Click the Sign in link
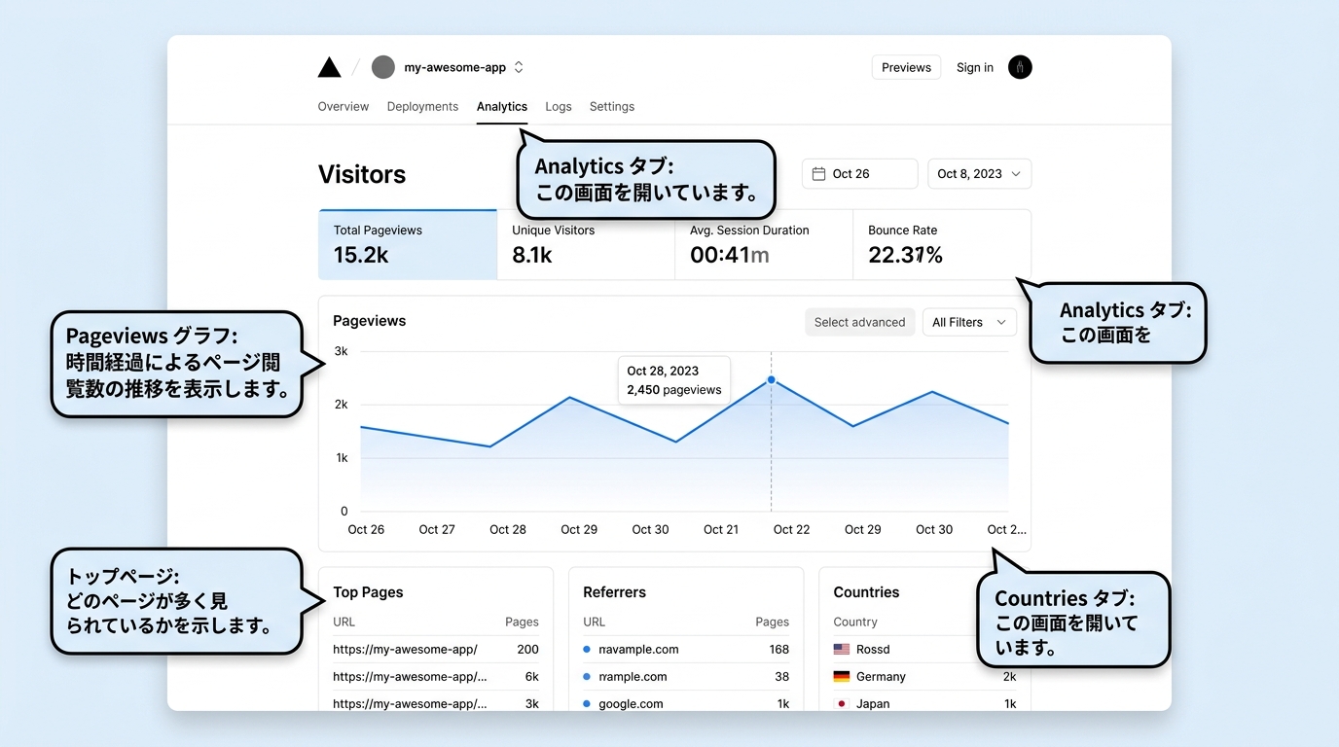Screen dimensions: 1339x747 point(975,67)
